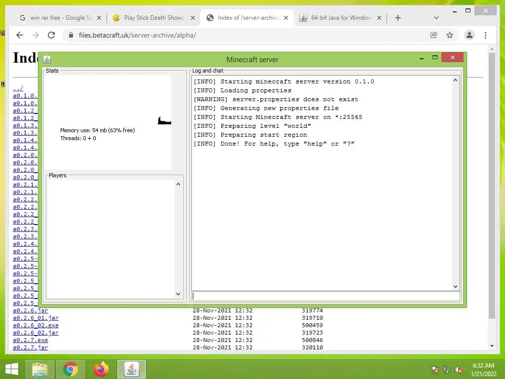Open the Chrome profile avatar menu

[x=469, y=35]
